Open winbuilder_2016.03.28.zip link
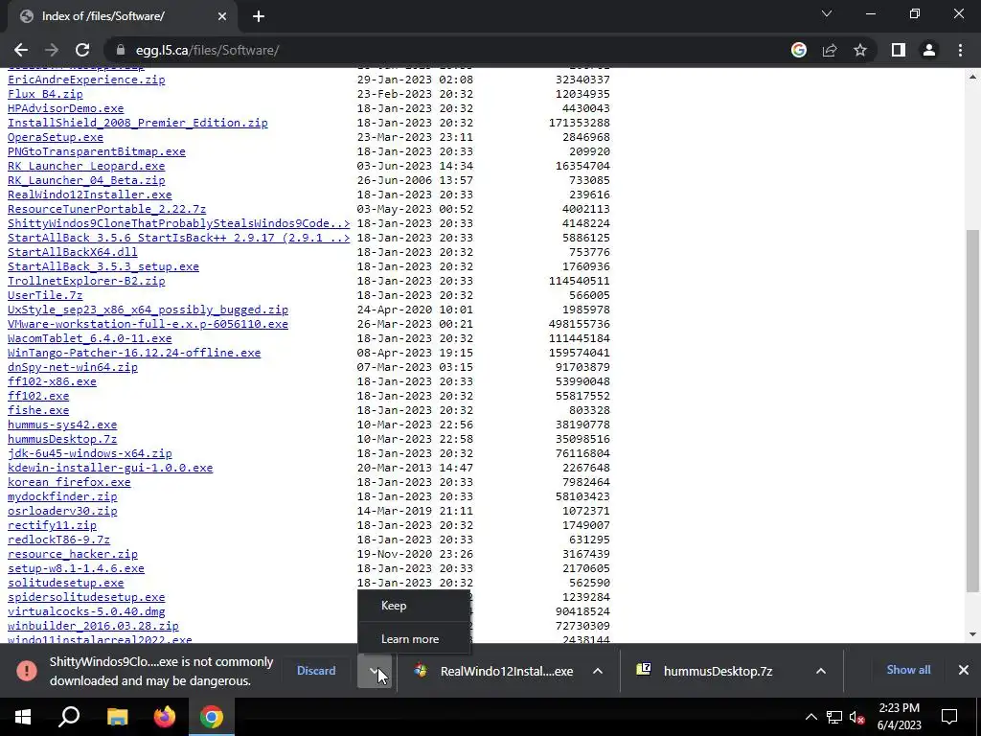Screen dimensions: 981x736 coord(93,627)
